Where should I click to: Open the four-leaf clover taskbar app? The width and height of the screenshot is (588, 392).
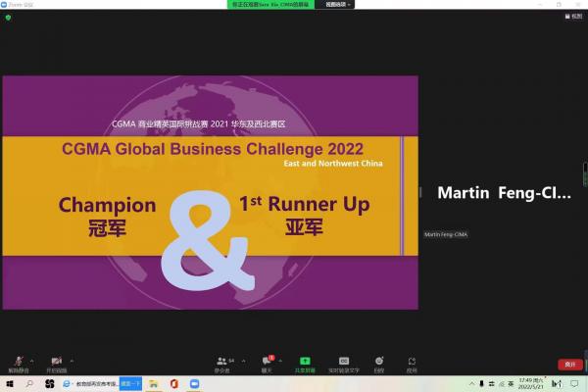click(50, 384)
